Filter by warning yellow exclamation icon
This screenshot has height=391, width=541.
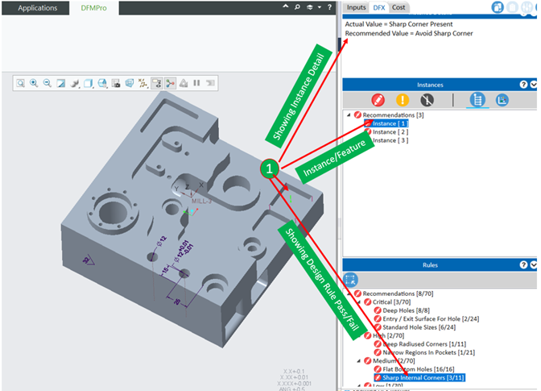coord(403,100)
